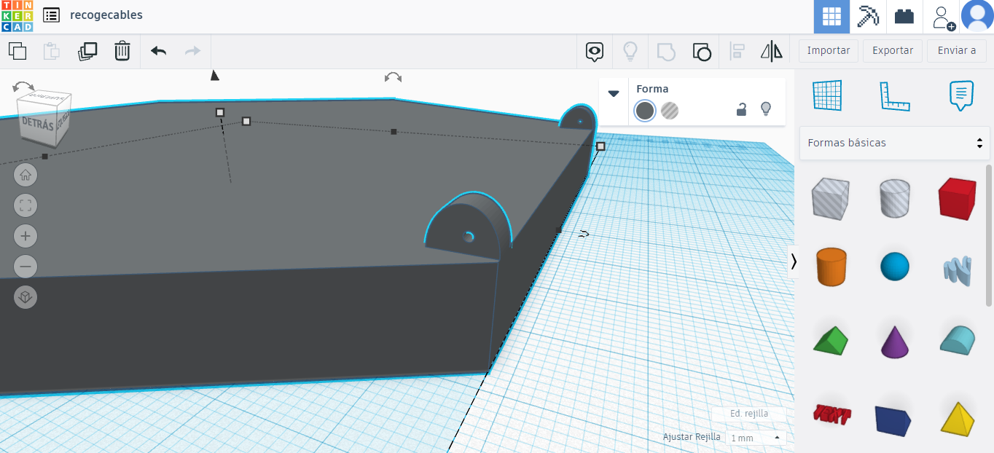Viewport: 994px width, 453px height.
Task: Undo the last action
Action: [x=158, y=51]
